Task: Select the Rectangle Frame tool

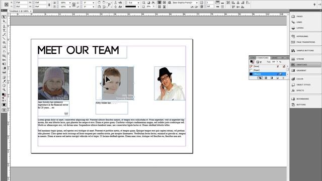Action: [x=4, y=42]
